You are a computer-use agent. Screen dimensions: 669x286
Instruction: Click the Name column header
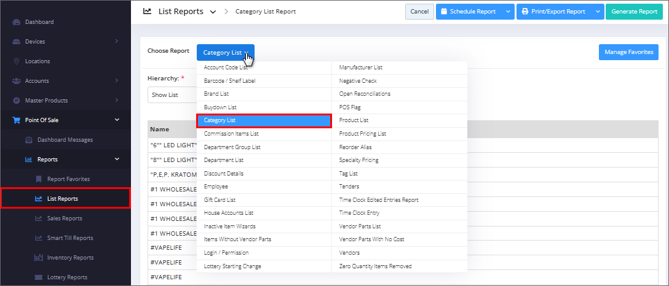(x=160, y=129)
